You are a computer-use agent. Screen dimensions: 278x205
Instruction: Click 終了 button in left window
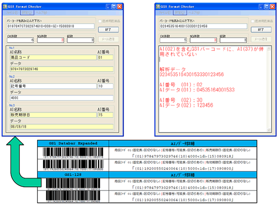[x=108, y=30]
